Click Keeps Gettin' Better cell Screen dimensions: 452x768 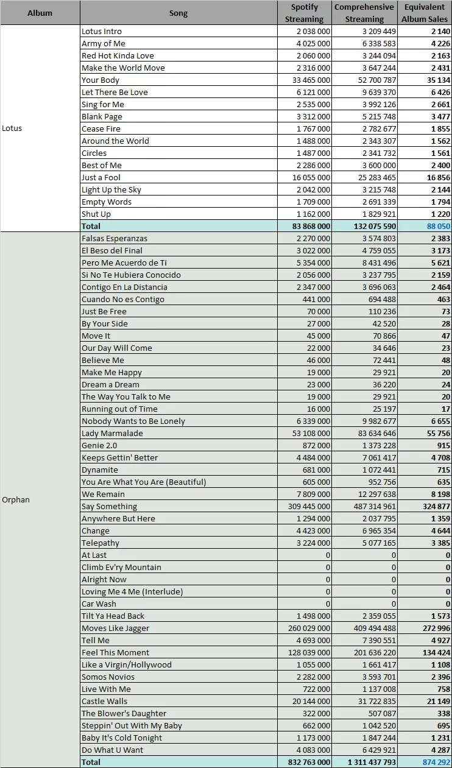[178, 457]
